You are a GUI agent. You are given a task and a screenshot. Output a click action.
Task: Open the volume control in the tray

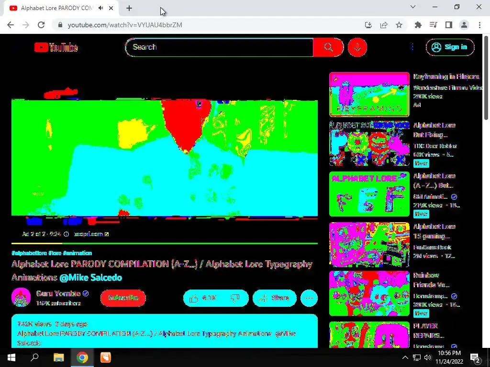428,357
